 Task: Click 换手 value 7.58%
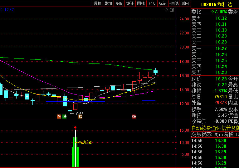click(x=221, y=109)
